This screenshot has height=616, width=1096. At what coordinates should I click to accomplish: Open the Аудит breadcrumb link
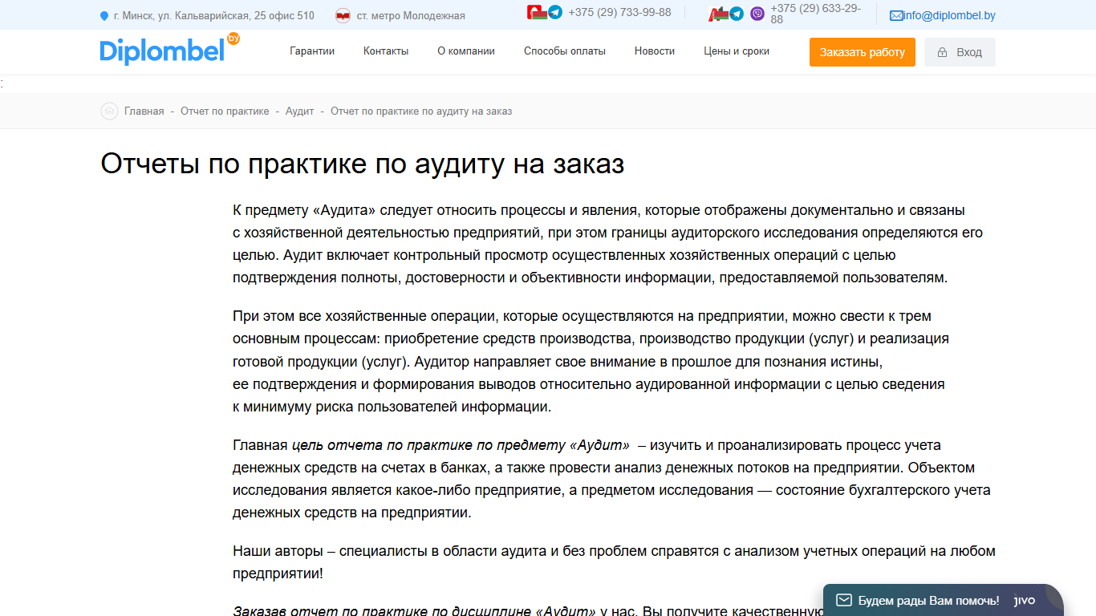[x=300, y=111]
